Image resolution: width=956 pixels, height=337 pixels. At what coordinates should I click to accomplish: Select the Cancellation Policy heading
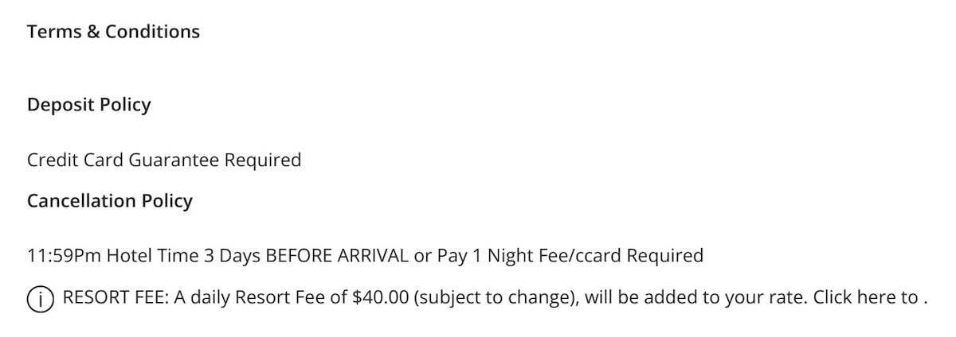[x=110, y=201]
